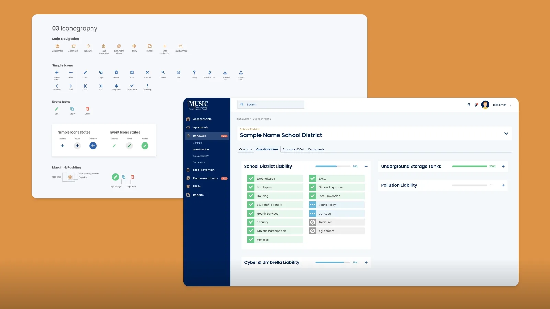Image resolution: width=550 pixels, height=309 pixels.
Task: Toggle the SASC checkbox
Action: pos(312,179)
